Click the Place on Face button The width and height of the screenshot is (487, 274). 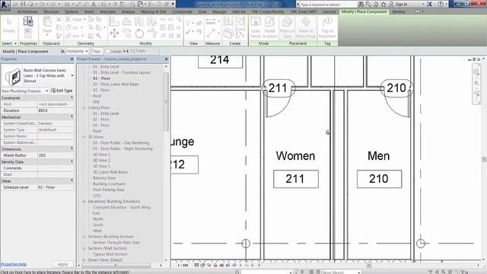[x=287, y=27]
